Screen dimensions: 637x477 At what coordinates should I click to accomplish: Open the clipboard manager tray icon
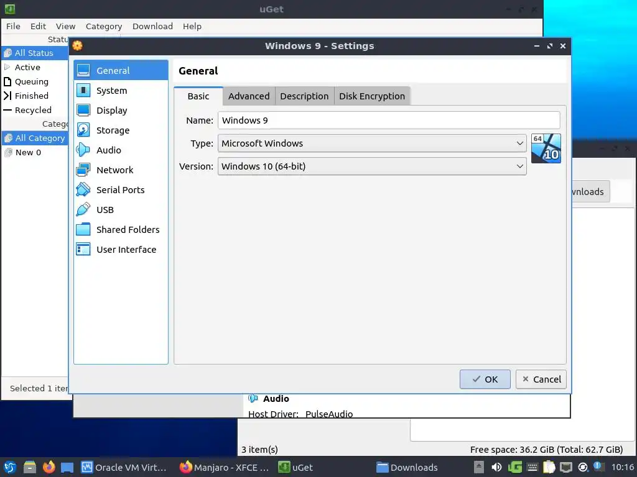(549, 467)
